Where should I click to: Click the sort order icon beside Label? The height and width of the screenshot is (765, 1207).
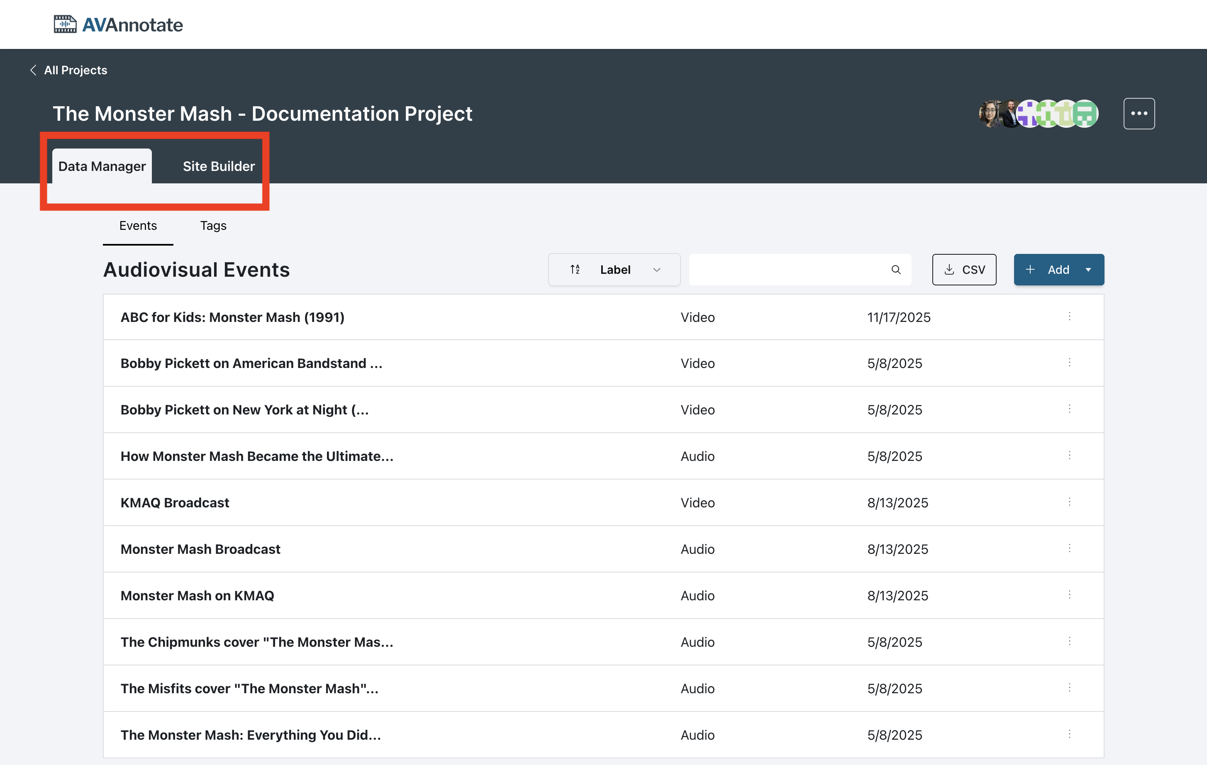[575, 270]
